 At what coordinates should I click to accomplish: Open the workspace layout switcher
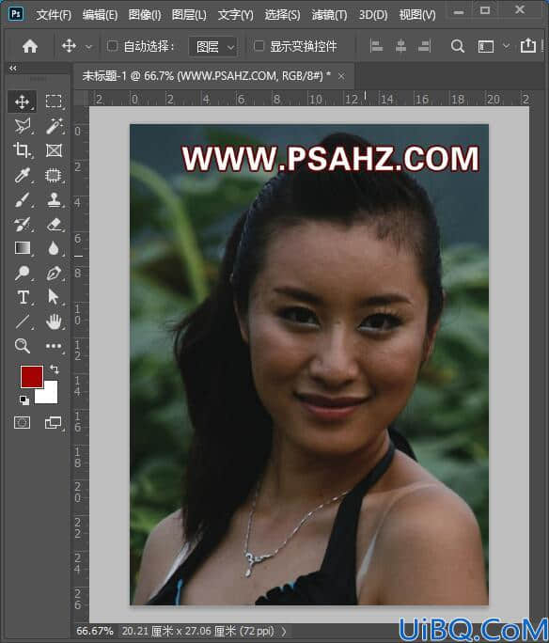point(486,46)
